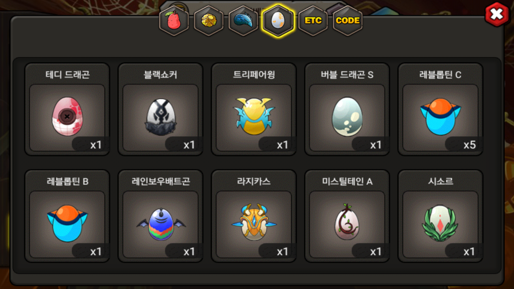
Task: Open the fruit food tab
Action: pyautogui.click(x=174, y=21)
